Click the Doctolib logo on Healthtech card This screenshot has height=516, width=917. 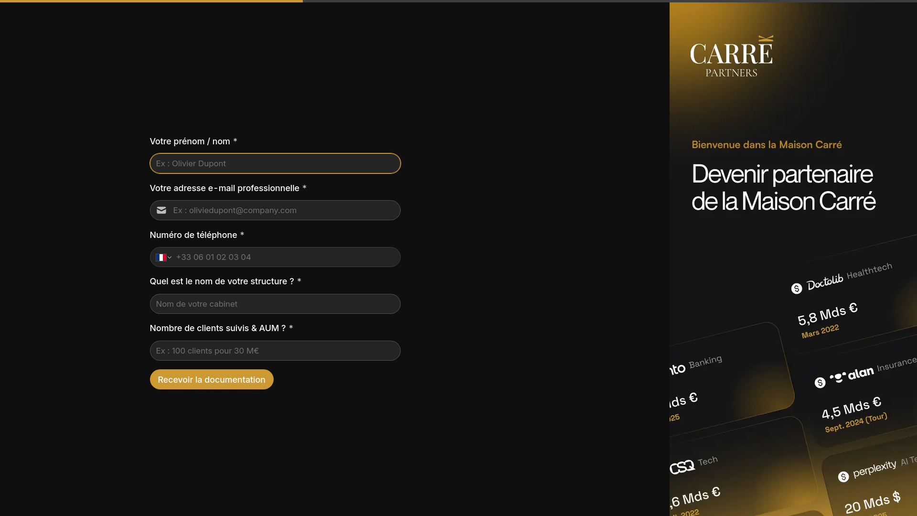(x=825, y=282)
